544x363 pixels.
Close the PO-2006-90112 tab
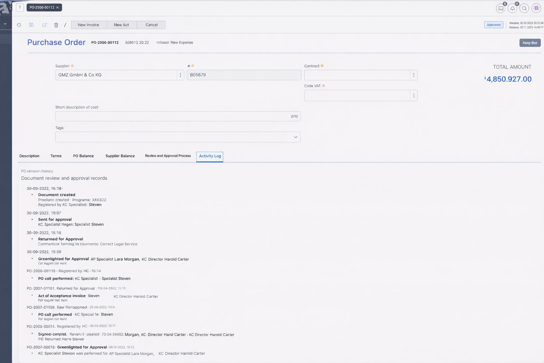coord(57,7)
